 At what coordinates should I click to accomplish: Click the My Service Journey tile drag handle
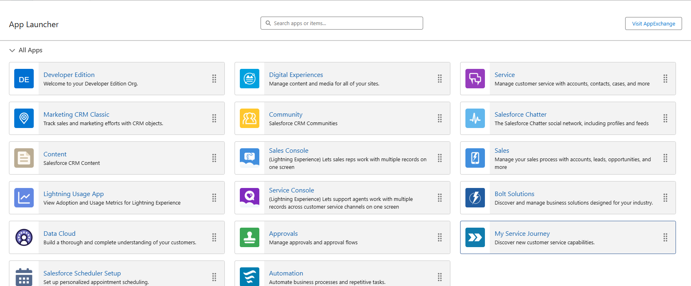[x=665, y=237]
